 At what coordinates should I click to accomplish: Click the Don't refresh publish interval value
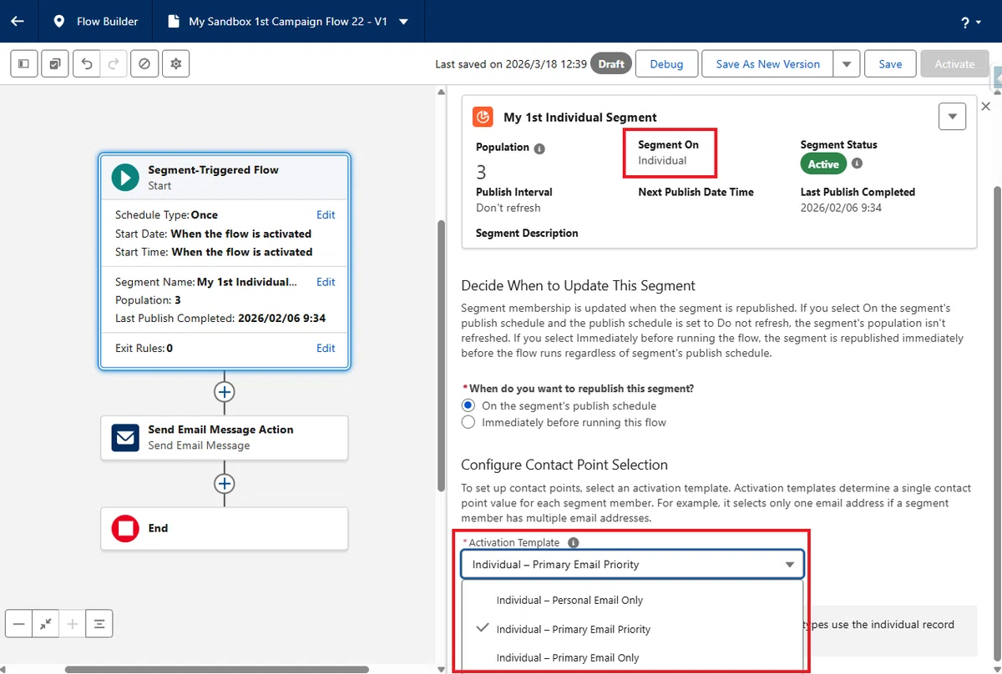508,208
